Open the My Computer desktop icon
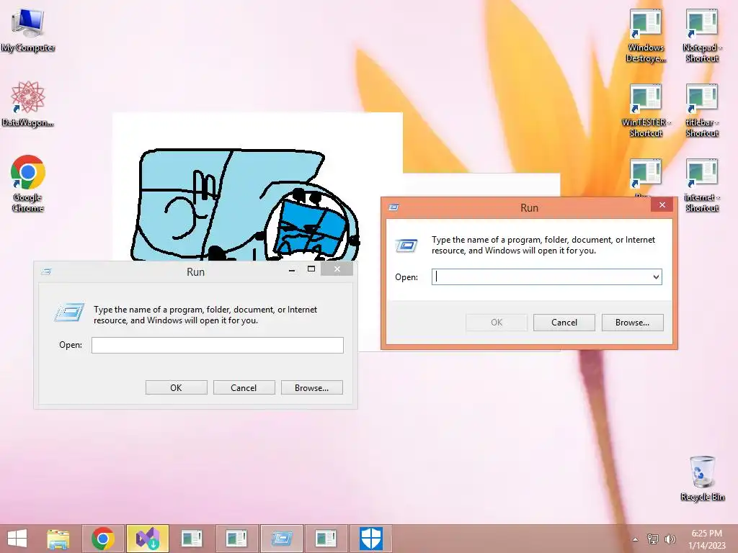The width and height of the screenshot is (738, 553). [x=28, y=30]
